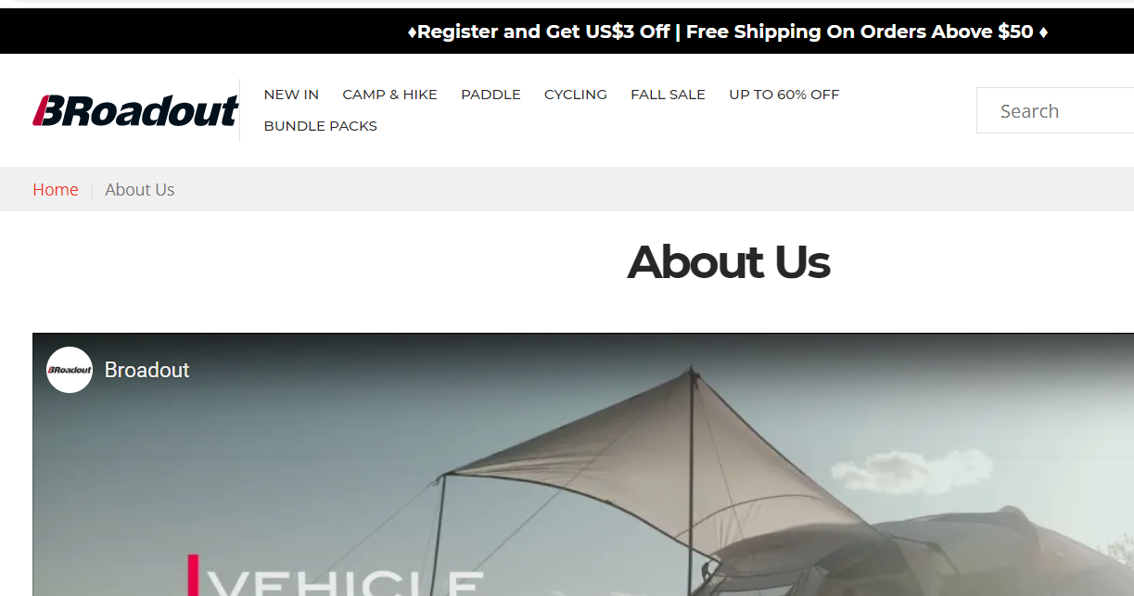This screenshot has height=596, width=1134.
Task: Click the About Us breadcrumb
Action: pos(140,190)
